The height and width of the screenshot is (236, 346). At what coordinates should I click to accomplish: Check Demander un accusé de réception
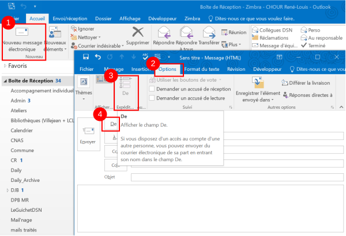pos(152,89)
